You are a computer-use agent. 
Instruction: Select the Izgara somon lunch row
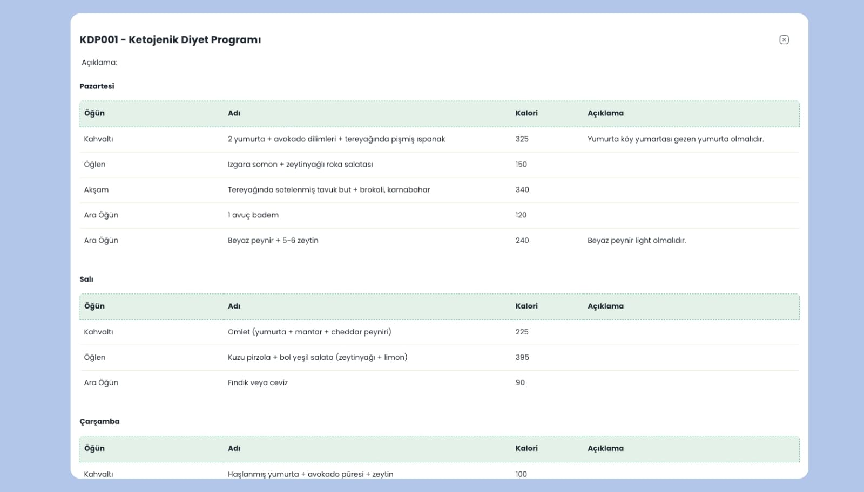pos(300,165)
